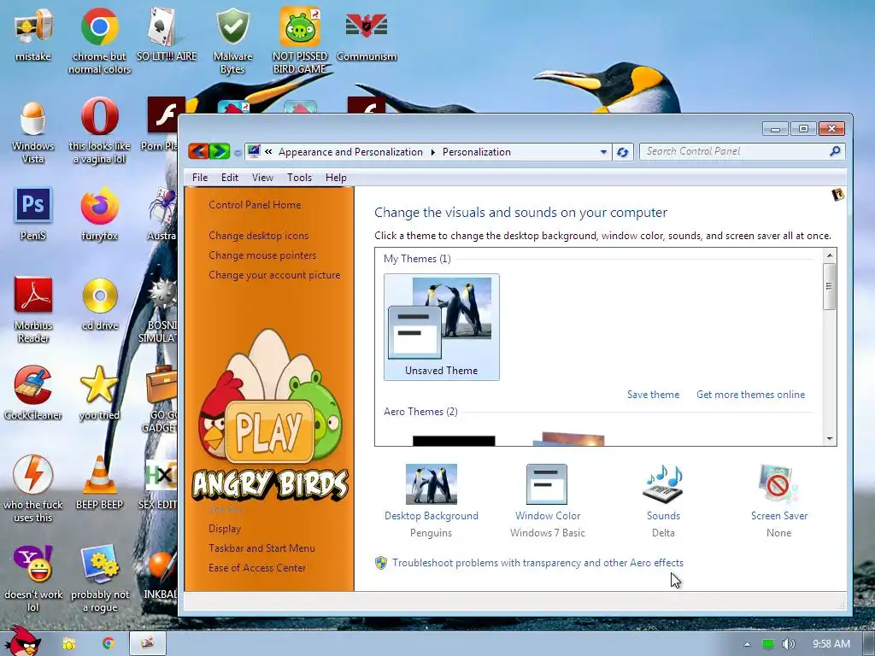Open 'Ease of Access Center' link
Image resolution: width=875 pixels, height=656 pixels.
257,567
